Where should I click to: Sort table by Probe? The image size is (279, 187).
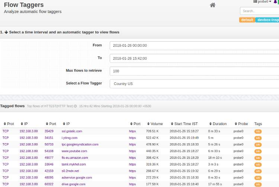coord(241,124)
